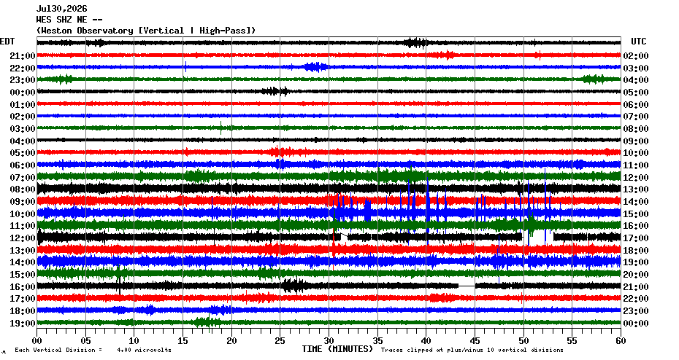Click the 23:00 UTC time label
The image size is (679, 360).
636,311
